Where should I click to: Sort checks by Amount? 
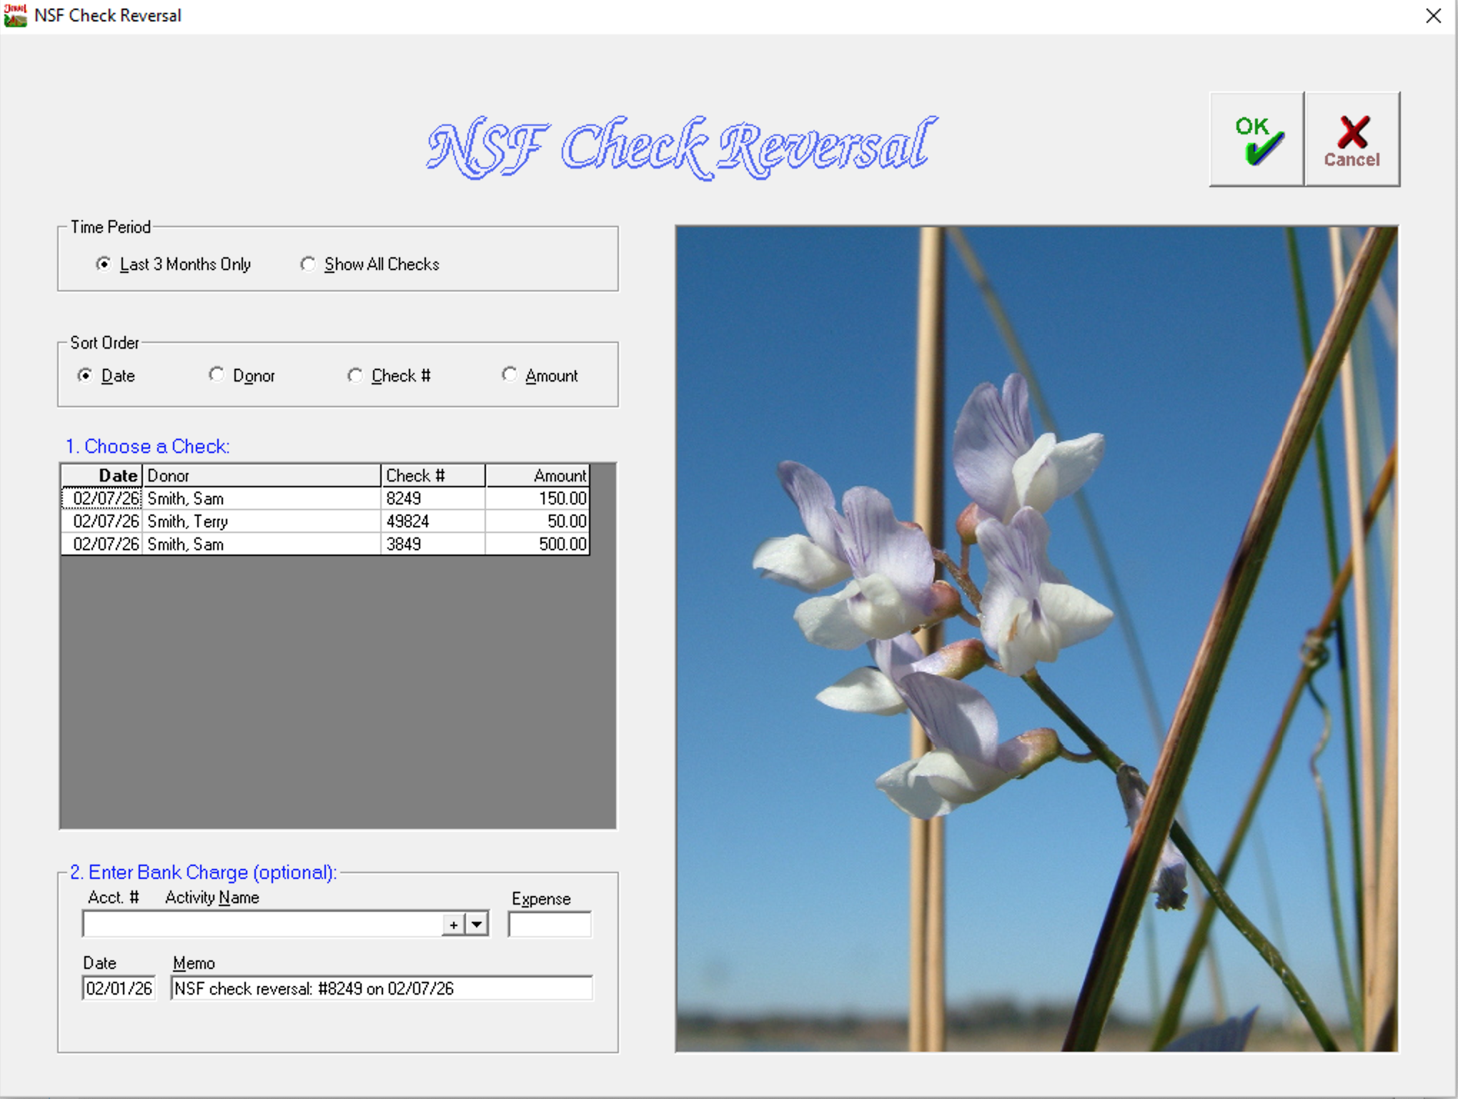(509, 375)
